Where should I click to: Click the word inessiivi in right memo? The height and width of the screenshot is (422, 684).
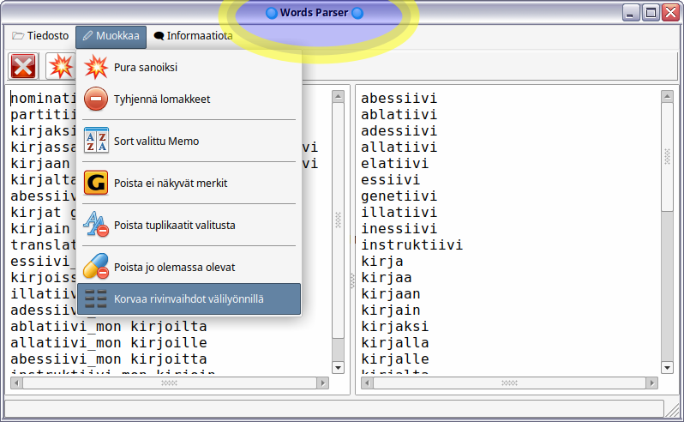pos(399,229)
